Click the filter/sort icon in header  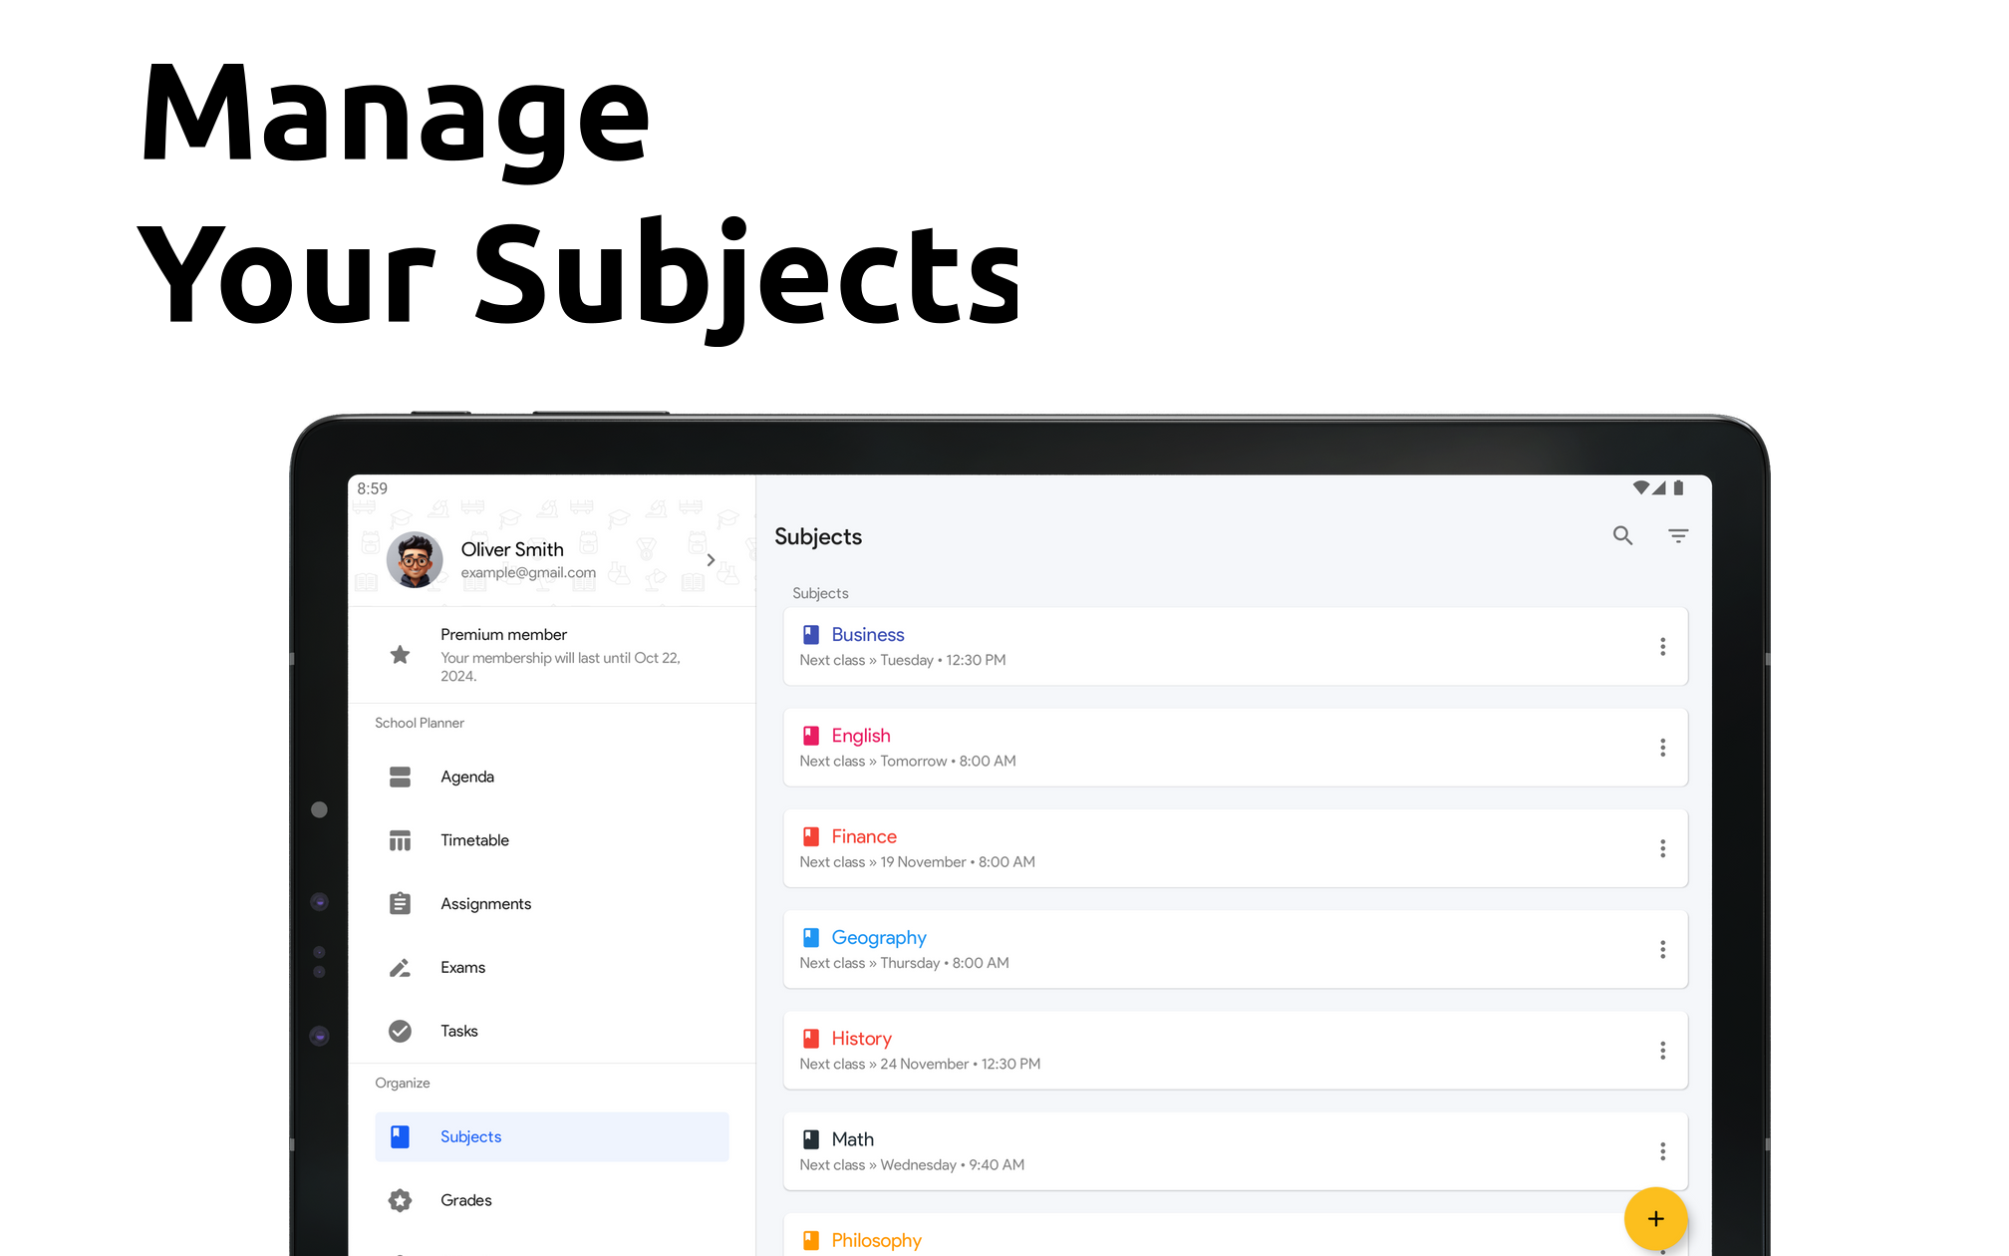point(1678,536)
